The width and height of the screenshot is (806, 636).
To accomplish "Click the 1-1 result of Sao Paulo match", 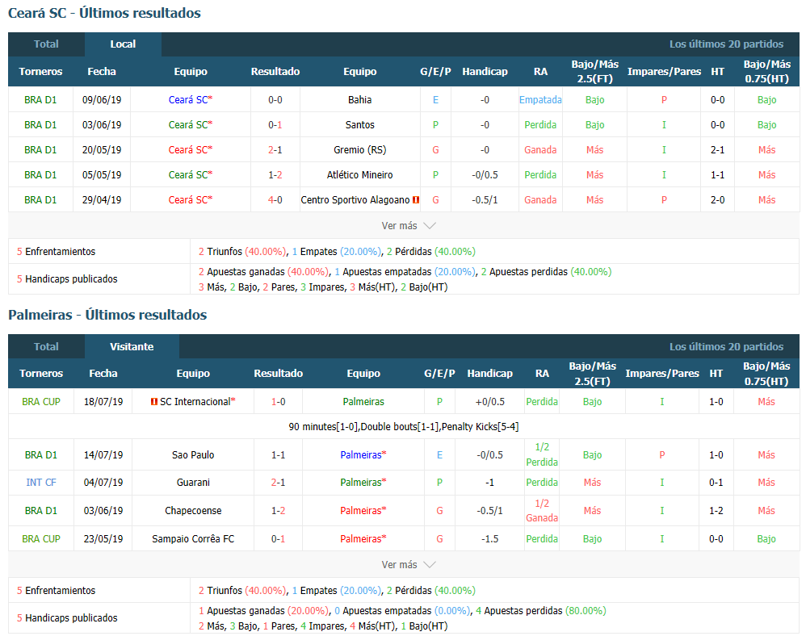I will coord(278,455).
